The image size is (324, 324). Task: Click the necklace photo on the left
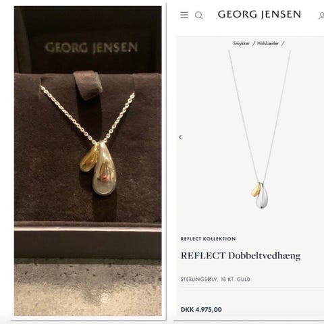(x=88, y=161)
